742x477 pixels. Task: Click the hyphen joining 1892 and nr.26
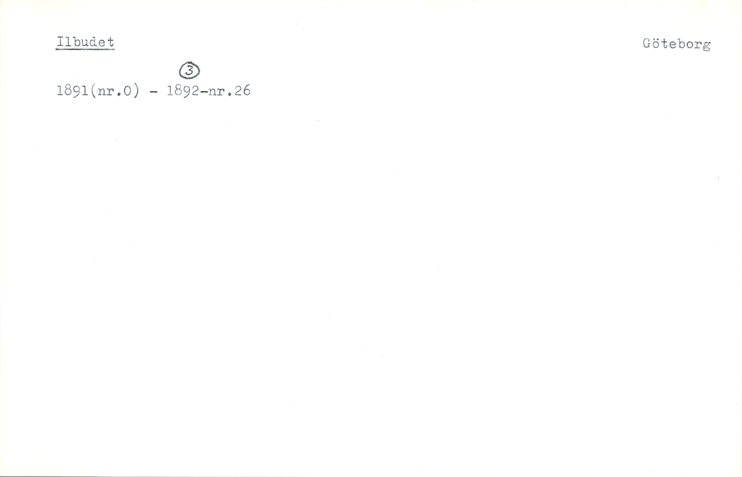[204, 92]
